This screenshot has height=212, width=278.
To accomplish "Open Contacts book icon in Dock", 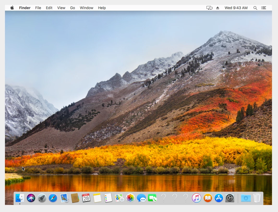I will coord(75,198).
